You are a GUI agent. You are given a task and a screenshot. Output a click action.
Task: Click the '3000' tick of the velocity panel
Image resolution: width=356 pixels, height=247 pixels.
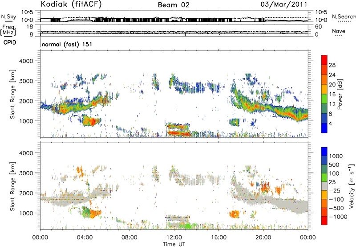[x=26, y=173]
